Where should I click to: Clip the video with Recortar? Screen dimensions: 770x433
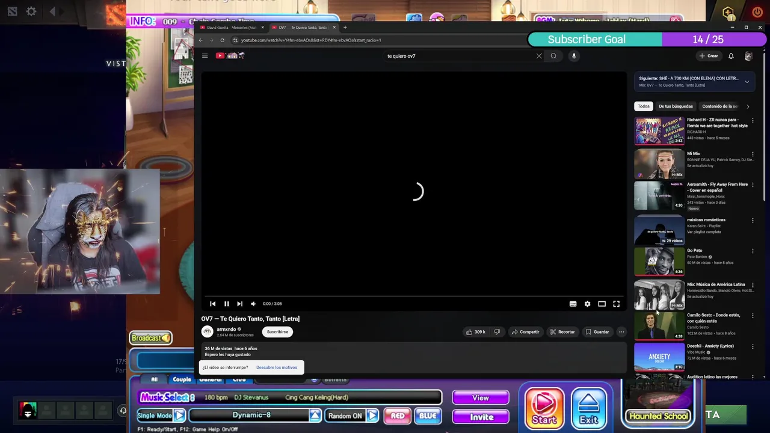562,332
